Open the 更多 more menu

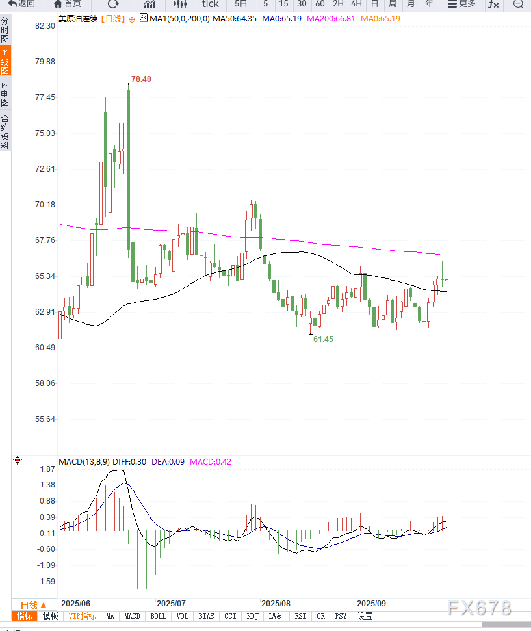461,4
